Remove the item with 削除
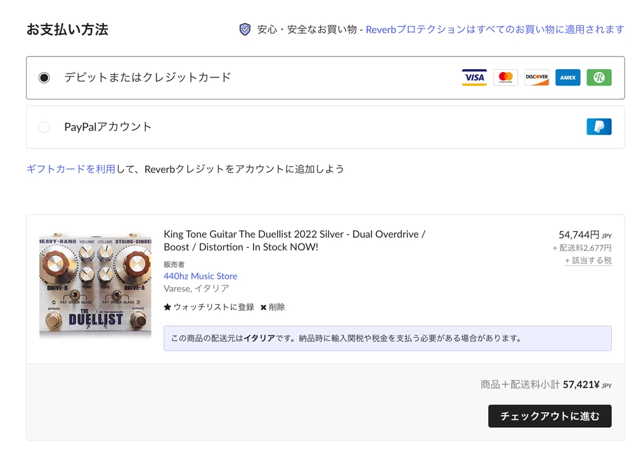The image size is (634, 452). (276, 307)
